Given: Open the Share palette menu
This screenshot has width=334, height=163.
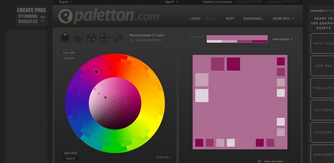Looking at the screenshot, I should [282, 39].
